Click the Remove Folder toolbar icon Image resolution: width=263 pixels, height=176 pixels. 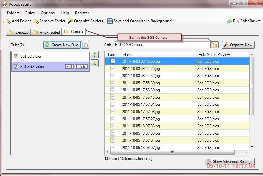click(36, 21)
